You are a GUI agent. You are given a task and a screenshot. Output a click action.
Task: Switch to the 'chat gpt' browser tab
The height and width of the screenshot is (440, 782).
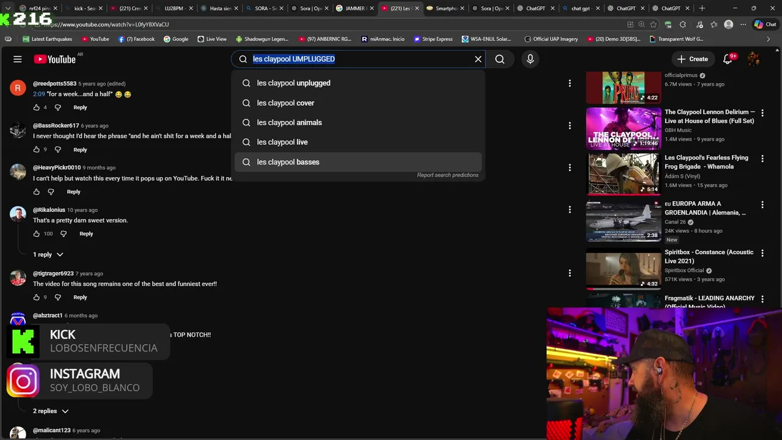point(580,9)
